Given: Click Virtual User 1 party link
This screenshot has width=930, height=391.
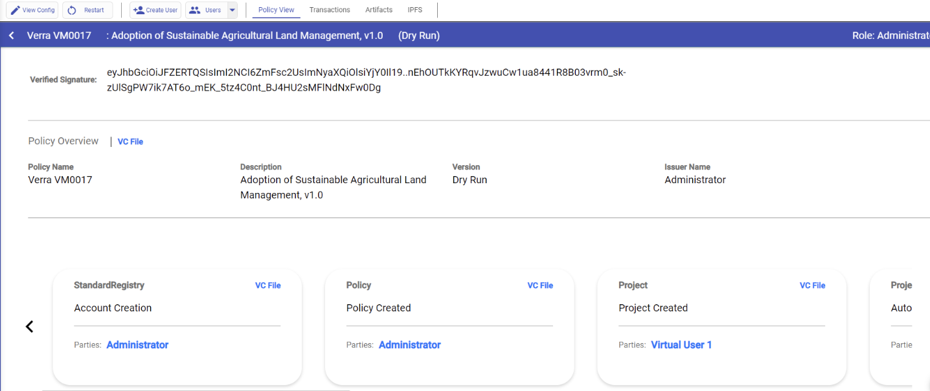Looking at the screenshot, I should pyautogui.click(x=681, y=345).
